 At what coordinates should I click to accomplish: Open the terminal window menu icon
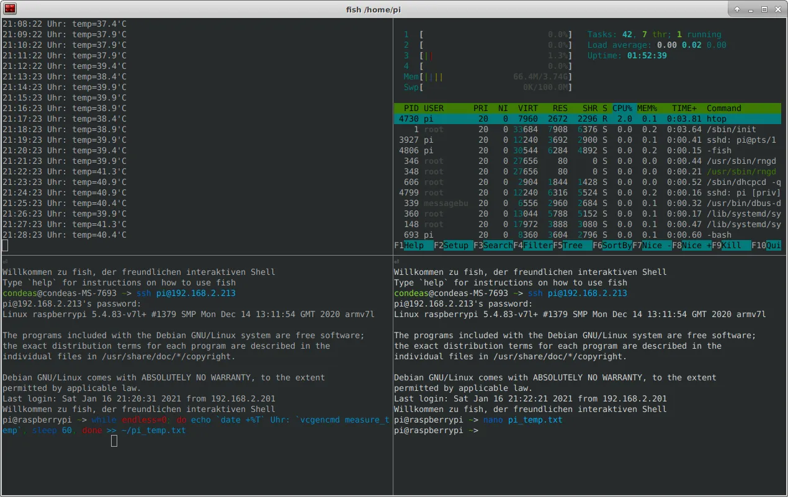[x=10, y=9]
